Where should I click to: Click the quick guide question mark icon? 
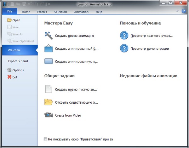(x=124, y=36)
